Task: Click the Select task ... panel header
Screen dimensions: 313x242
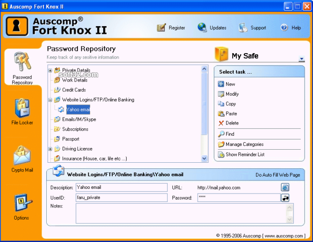Action: 259,72
